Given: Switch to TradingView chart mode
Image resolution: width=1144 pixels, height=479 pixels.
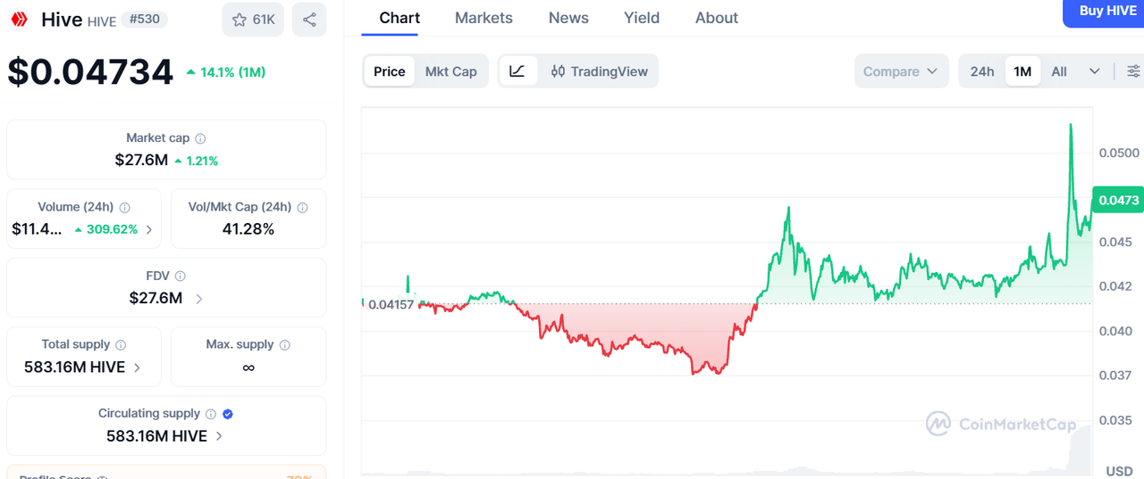Looking at the screenshot, I should pos(599,71).
